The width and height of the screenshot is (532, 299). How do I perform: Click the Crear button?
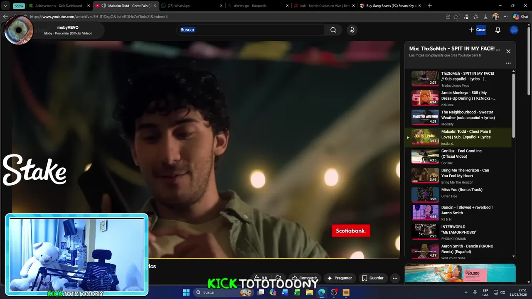[x=477, y=30]
